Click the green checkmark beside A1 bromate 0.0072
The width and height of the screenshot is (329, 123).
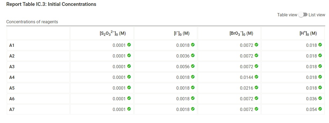[256, 45]
